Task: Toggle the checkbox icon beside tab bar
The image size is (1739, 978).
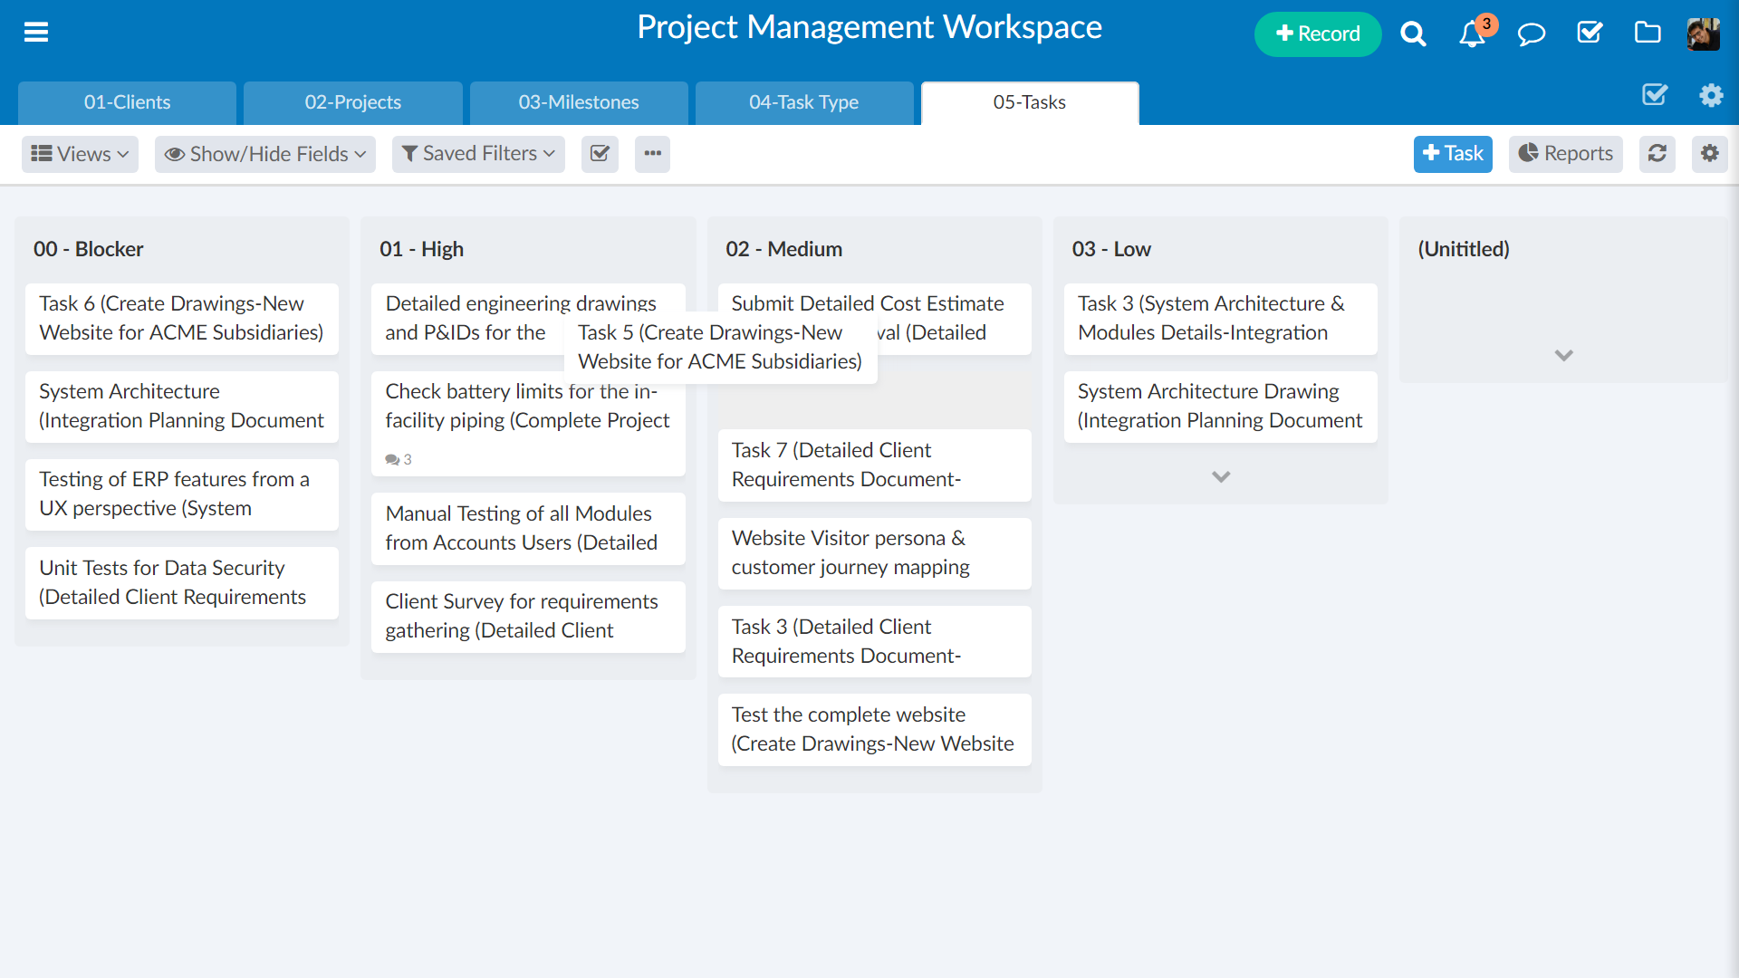Action: click(x=1655, y=95)
